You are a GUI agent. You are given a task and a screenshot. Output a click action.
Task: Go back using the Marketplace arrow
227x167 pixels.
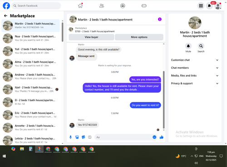(5, 16)
